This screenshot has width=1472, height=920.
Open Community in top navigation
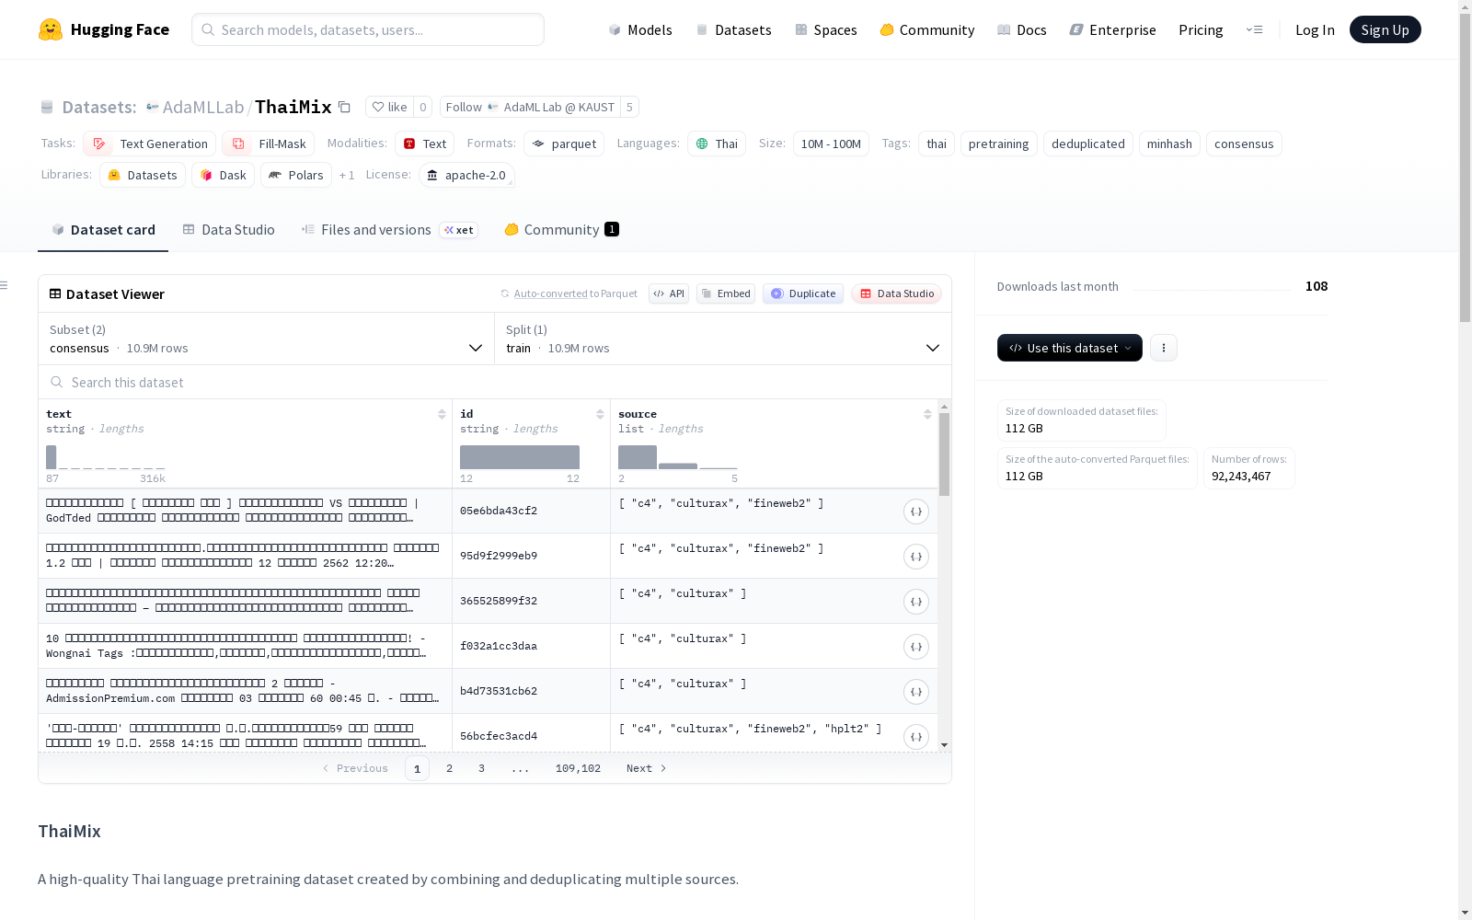(x=927, y=29)
